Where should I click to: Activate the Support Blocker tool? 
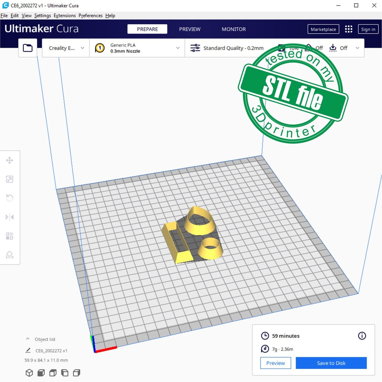10,254
